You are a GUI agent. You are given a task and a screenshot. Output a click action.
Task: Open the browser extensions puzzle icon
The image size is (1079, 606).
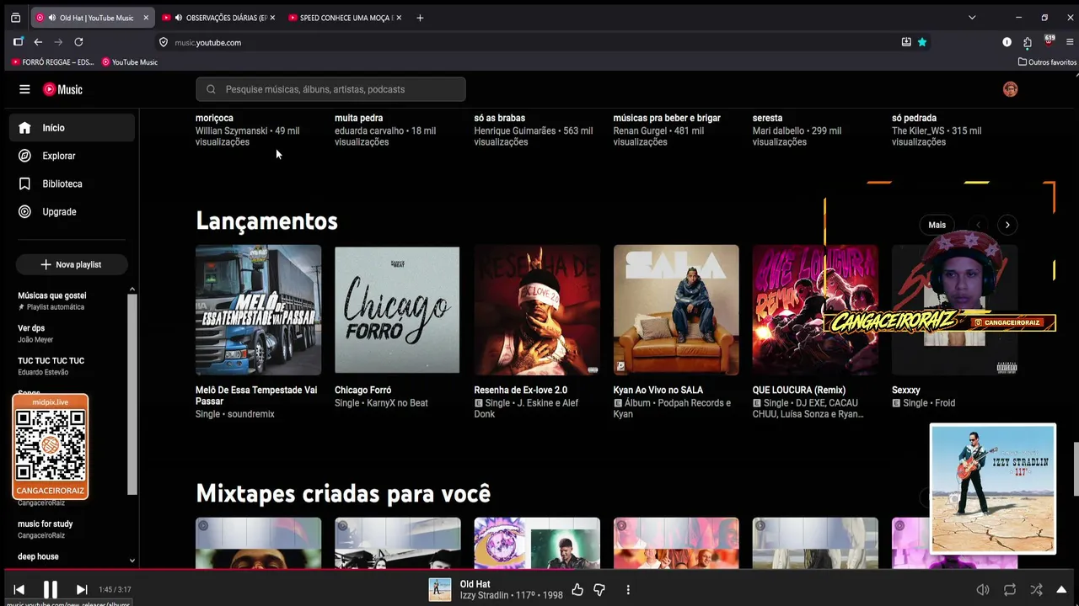(x=1028, y=42)
